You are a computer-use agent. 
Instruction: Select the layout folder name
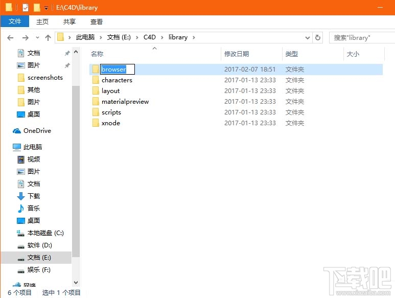click(110, 91)
